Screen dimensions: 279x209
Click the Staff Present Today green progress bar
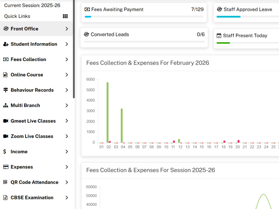223,43
